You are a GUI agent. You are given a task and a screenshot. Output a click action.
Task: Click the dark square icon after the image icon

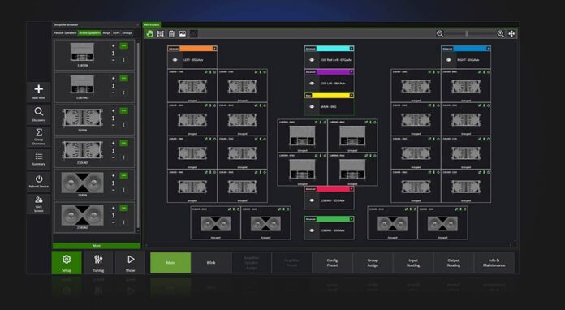[194, 34]
